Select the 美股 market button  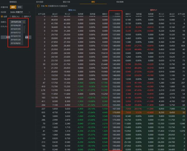(x=13, y=6)
